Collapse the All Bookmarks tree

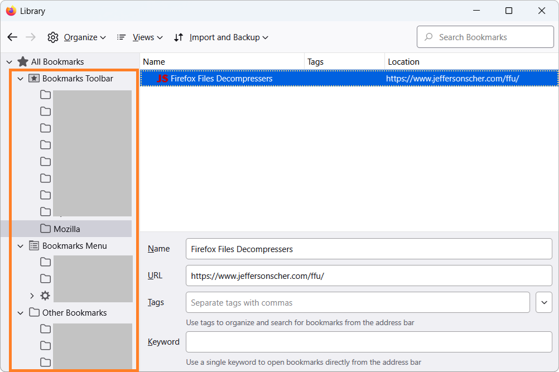[9, 62]
